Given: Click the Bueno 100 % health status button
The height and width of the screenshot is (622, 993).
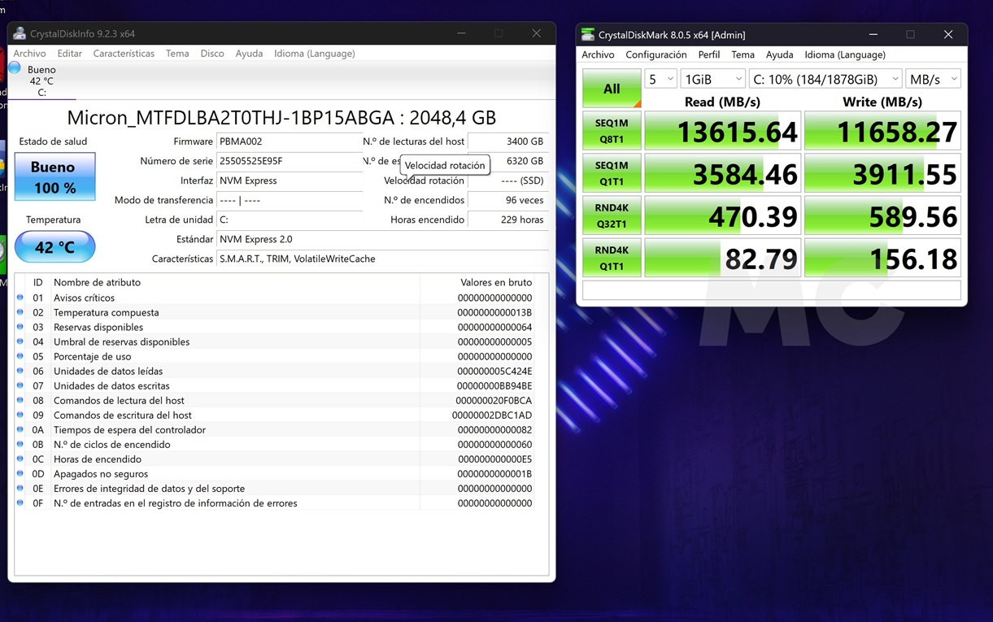Looking at the screenshot, I should 54,176.
